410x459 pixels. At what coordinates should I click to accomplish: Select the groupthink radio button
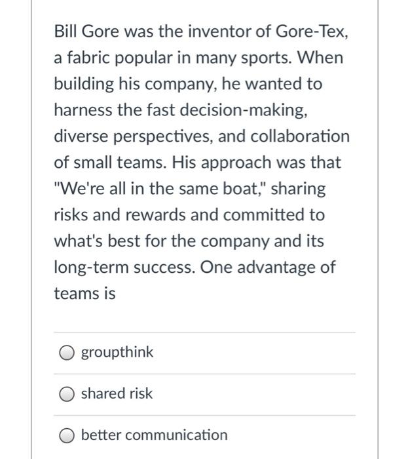(67, 353)
